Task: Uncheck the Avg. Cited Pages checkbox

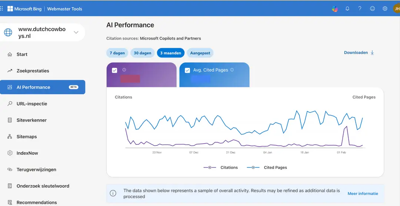Action: coord(187,71)
